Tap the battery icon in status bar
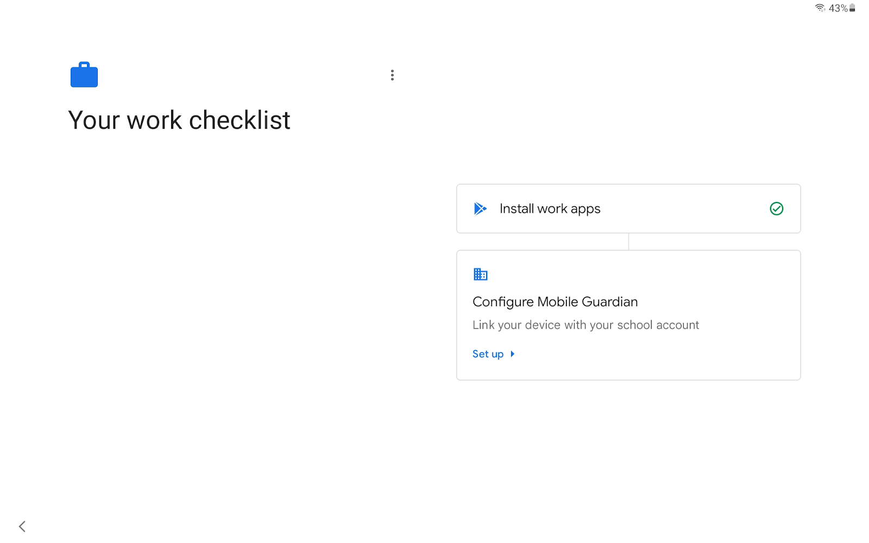Screen dimensions: 869x543 click(853, 8)
